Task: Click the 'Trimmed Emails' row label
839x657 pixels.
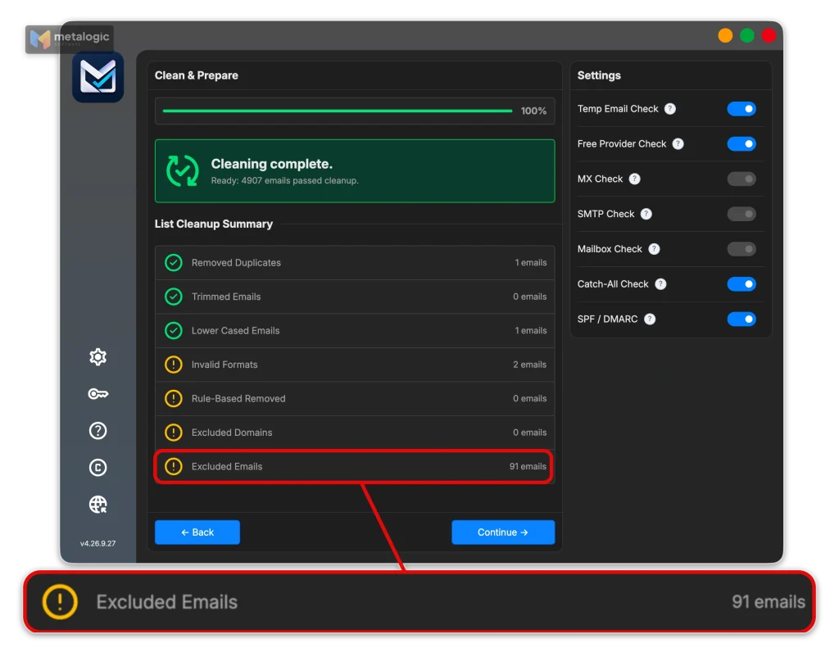Action: (x=226, y=297)
